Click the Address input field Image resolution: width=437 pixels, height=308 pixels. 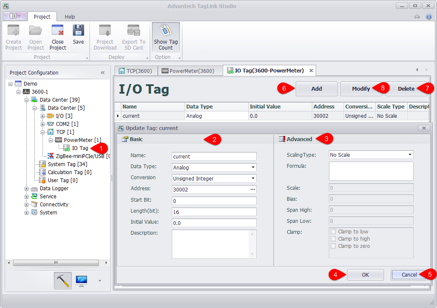(x=210, y=189)
